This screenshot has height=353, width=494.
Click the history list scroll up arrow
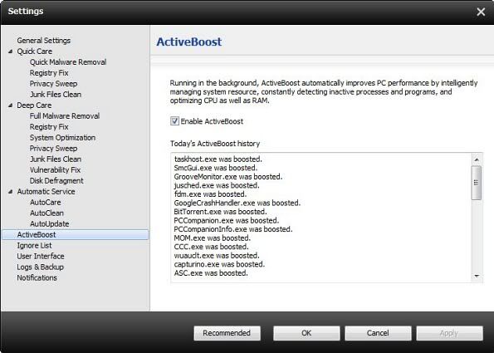coord(477,159)
